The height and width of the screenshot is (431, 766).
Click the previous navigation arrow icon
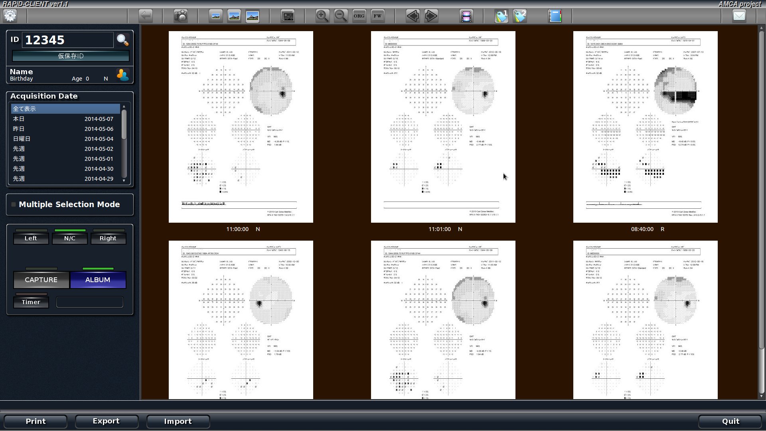(x=413, y=16)
